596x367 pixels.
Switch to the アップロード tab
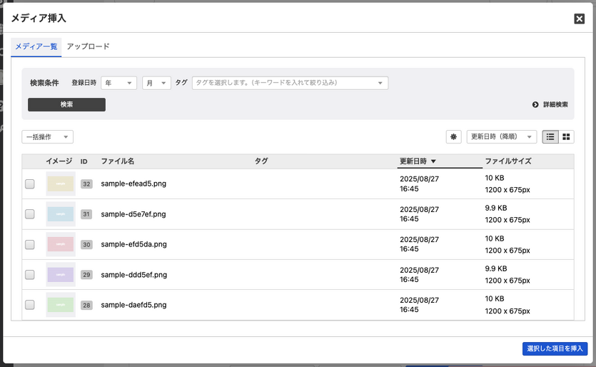click(88, 46)
